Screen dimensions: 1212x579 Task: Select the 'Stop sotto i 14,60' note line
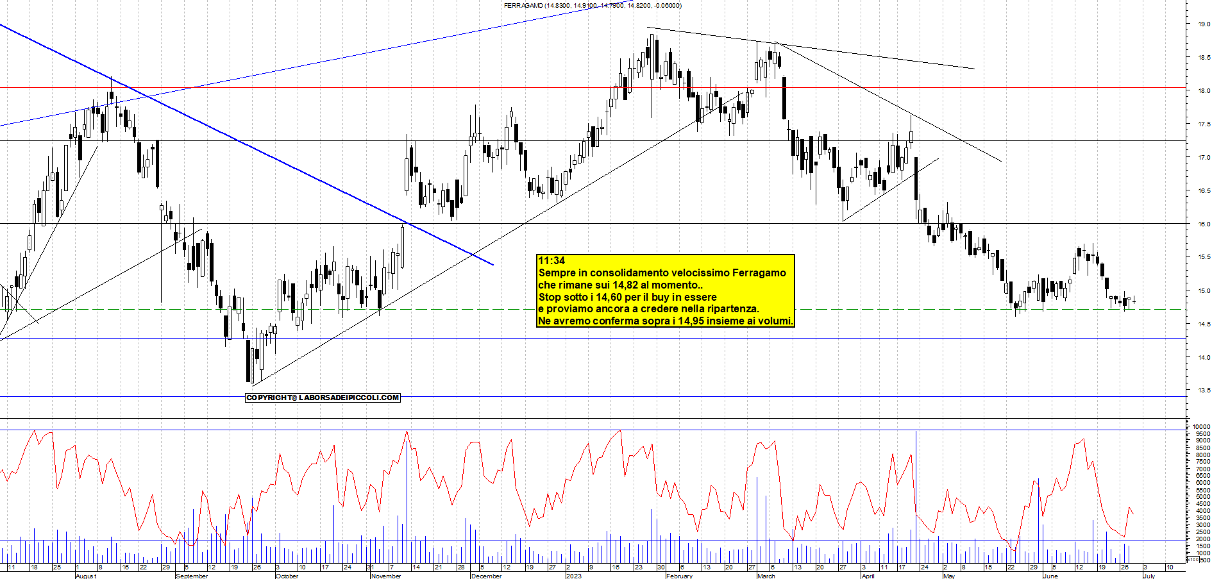pyautogui.click(x=627, y=298)
